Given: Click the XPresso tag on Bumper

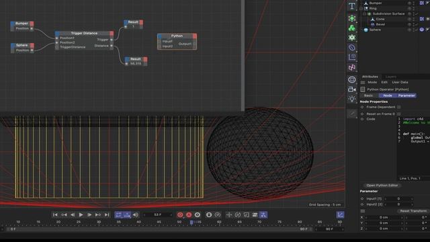Looking at the screenshot, I should (422, 3).
